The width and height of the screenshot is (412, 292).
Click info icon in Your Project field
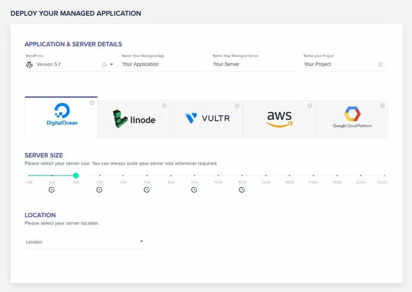381,64
